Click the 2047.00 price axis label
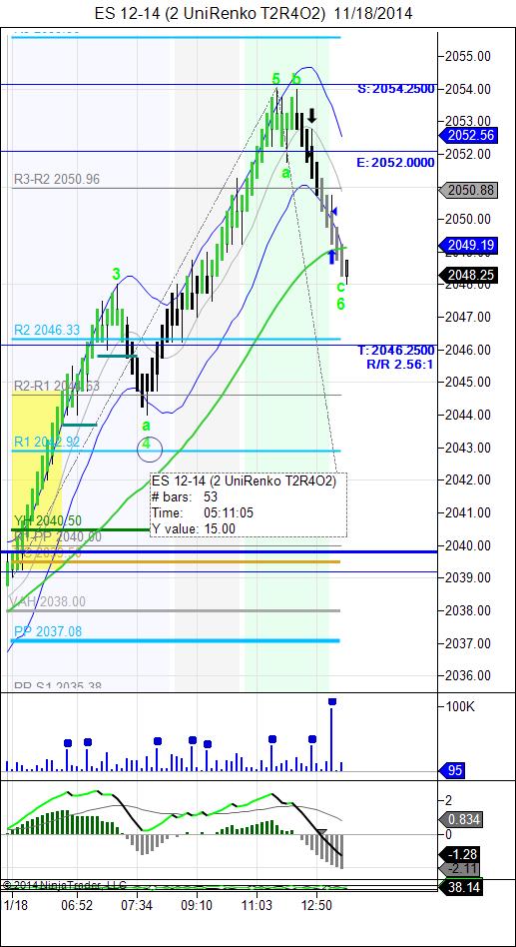 [x=466, y=317]
